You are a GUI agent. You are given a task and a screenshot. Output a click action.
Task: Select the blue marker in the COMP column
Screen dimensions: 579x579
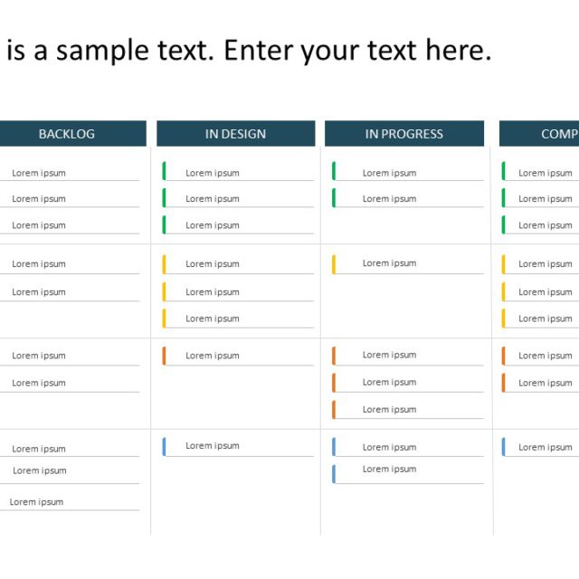[504, 447]
